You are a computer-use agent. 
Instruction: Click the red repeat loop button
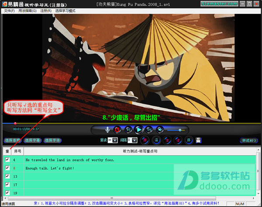[x=117, y=130]
